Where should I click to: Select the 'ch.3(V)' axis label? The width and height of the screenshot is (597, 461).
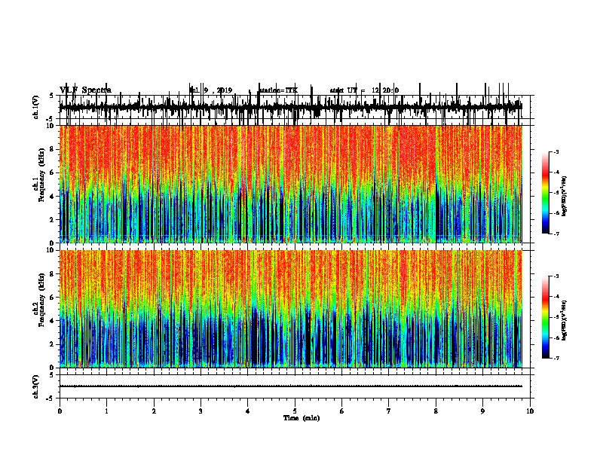pyautogui.click(x=36, y=386)
